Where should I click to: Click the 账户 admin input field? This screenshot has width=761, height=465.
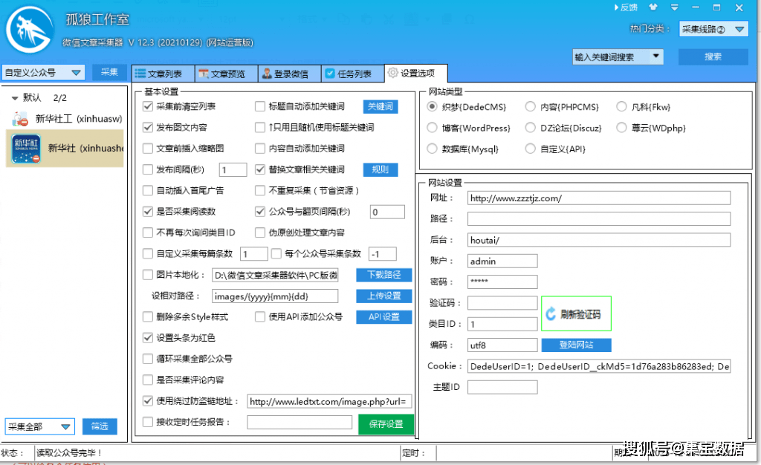502,261
